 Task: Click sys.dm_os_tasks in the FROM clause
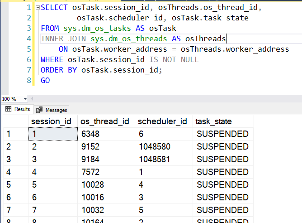(x=97, y=29)
